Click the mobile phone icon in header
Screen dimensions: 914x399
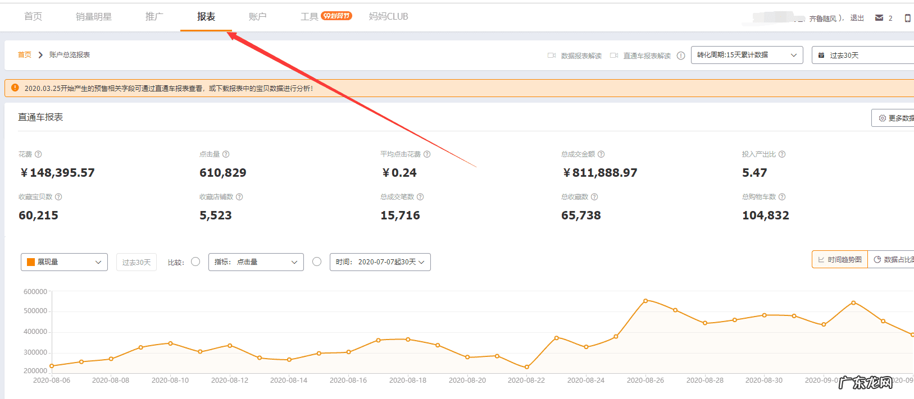click(907, 18)
